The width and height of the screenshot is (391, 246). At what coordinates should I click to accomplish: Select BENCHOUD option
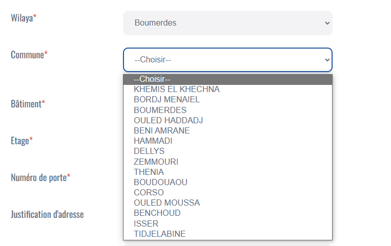157,213
